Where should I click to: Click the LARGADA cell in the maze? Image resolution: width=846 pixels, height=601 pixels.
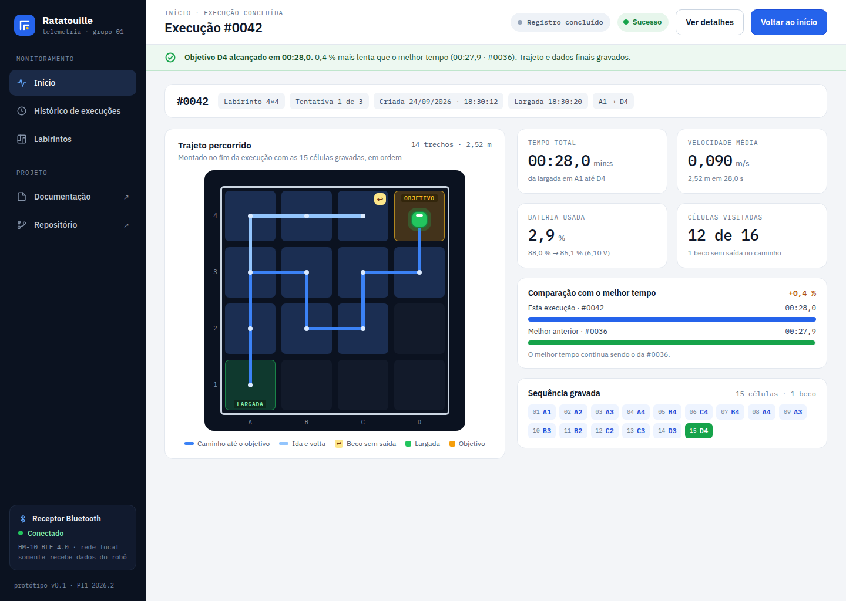[250, 385]
